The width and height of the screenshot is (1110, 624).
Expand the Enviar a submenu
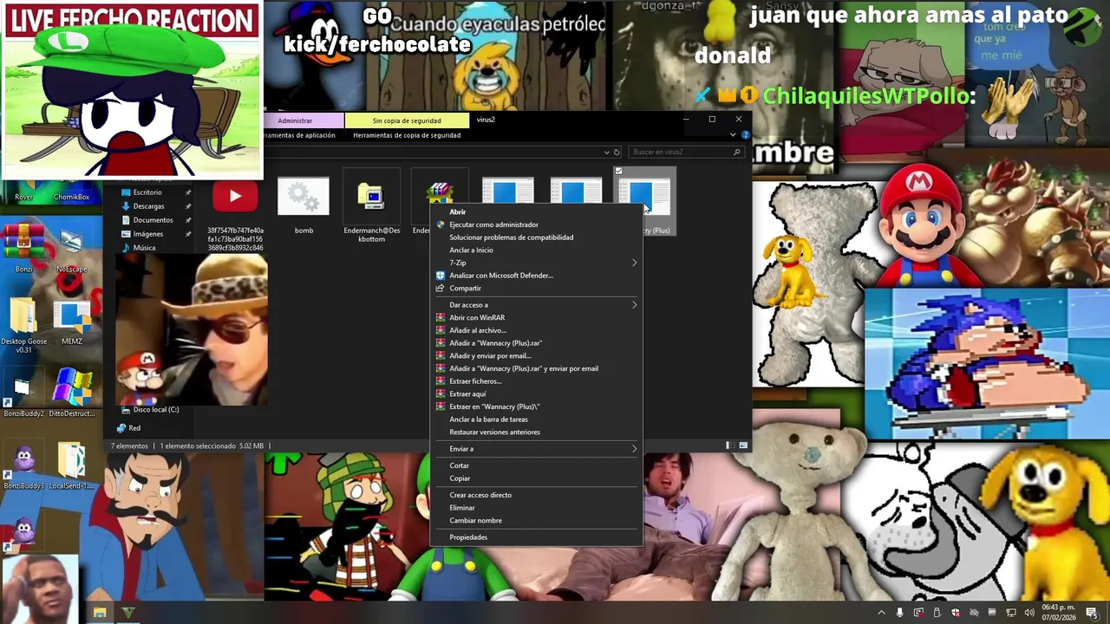[536, 448]
